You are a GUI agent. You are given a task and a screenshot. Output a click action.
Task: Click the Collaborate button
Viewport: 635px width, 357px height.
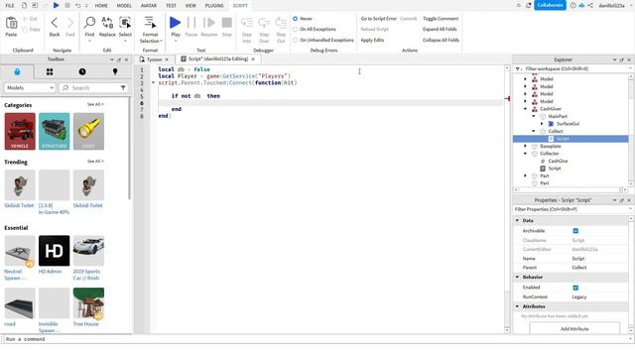click(x=550, y=5)
